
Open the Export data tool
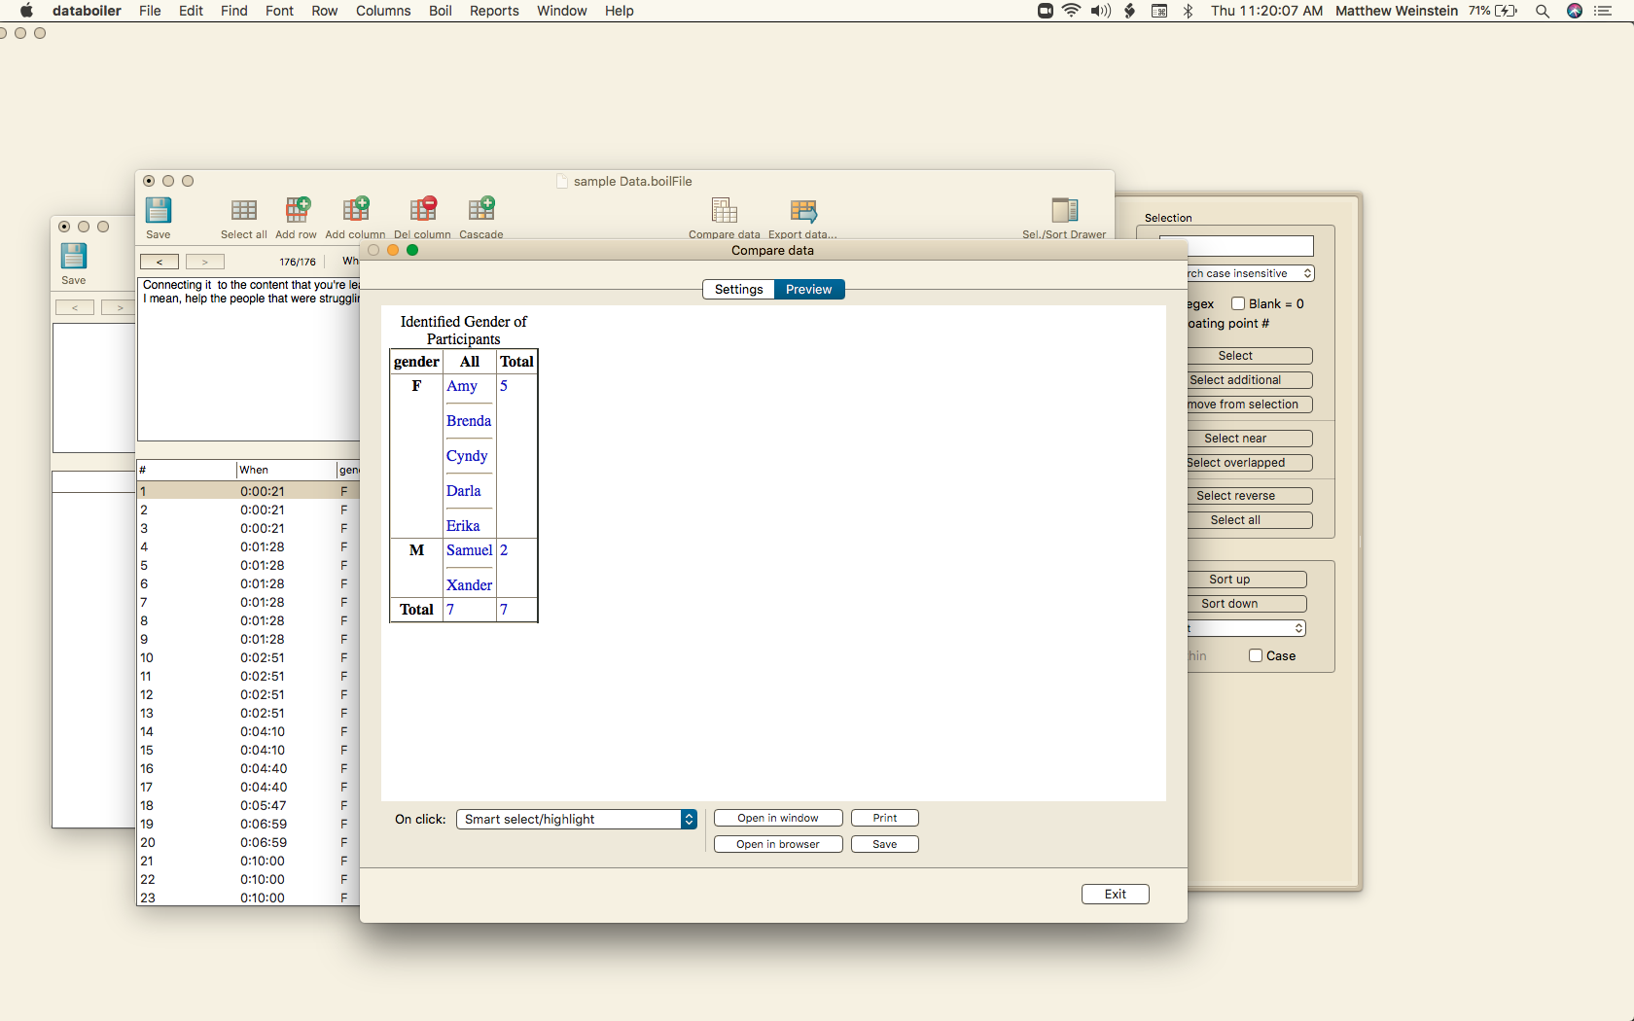pos(802,211)
